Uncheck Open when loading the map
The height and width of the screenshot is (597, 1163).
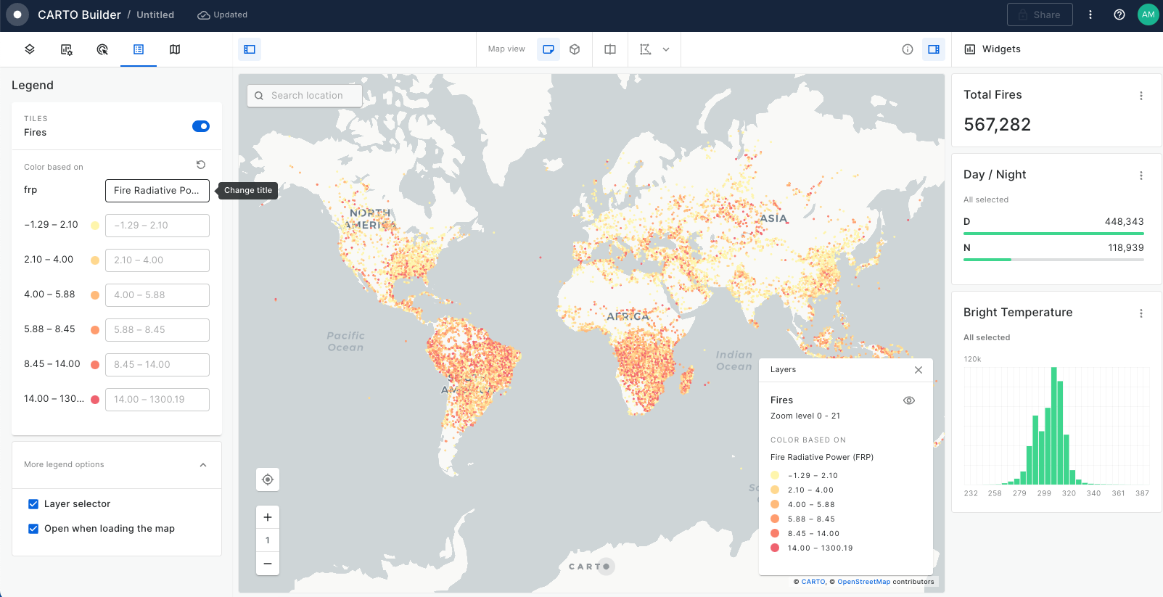tap(33, 529)
